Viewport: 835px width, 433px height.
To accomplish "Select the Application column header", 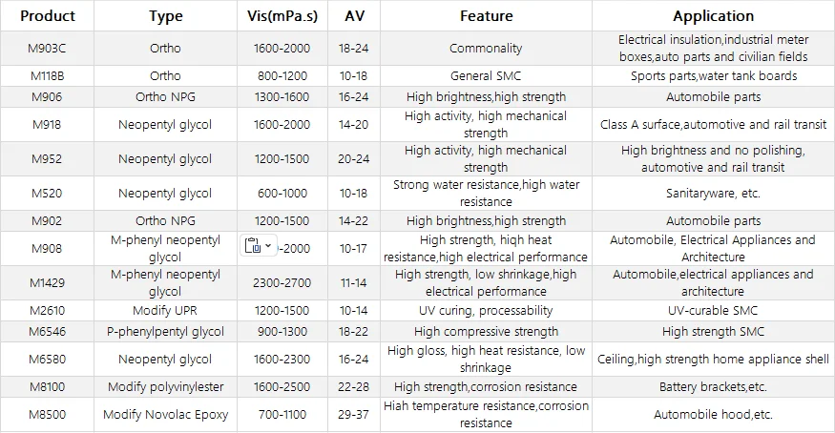I will 713,15.
